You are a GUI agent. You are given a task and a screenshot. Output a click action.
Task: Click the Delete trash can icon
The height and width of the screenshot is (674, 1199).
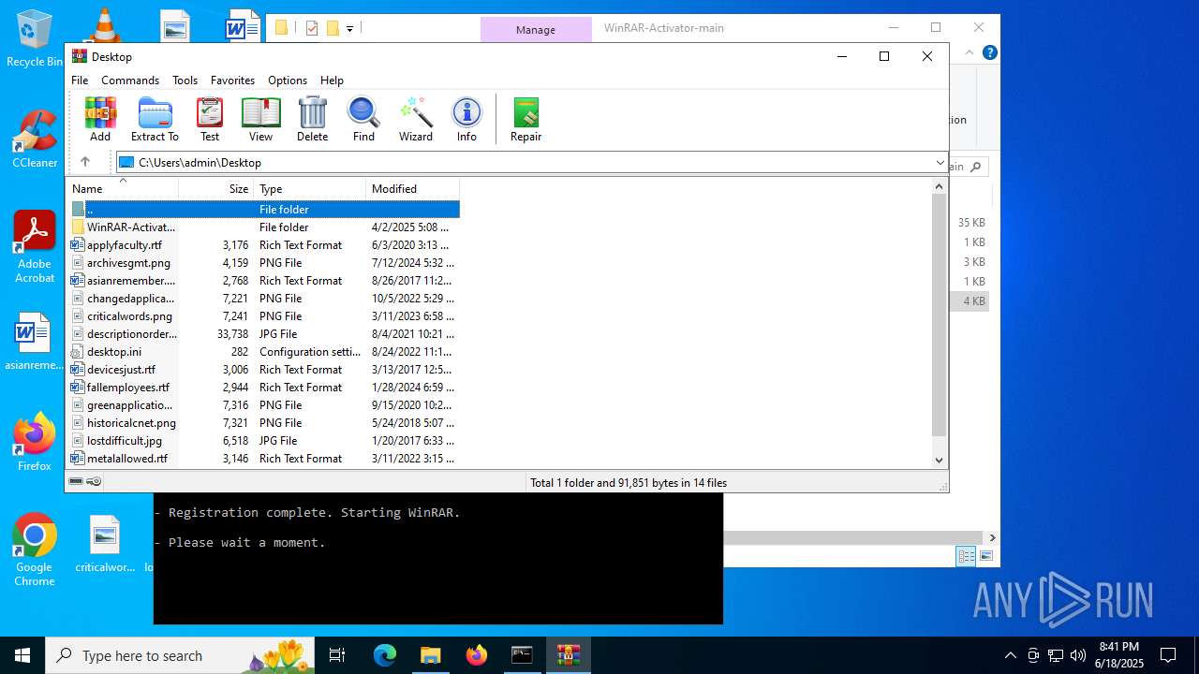pyautogui.click(x=312, y=120)
